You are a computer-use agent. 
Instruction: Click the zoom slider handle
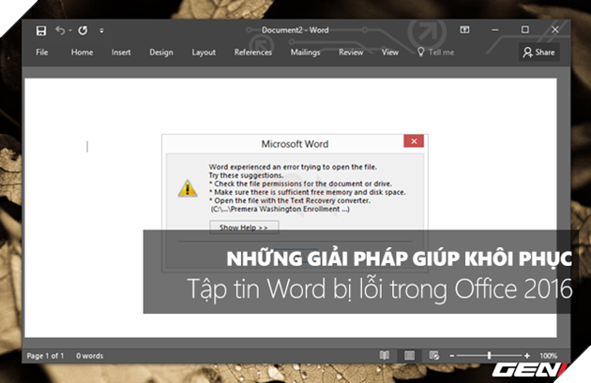(490, 356)
